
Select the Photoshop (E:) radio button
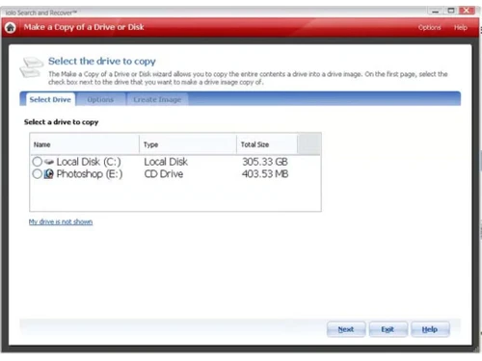(38, 174)
